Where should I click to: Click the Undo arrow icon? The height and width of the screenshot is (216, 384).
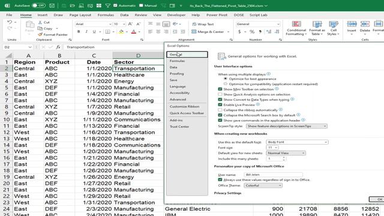(10, 22)
